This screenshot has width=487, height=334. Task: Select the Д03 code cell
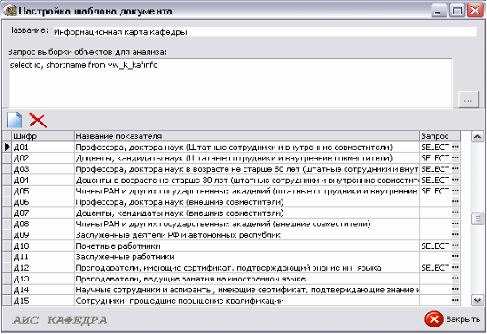[43, 169]
